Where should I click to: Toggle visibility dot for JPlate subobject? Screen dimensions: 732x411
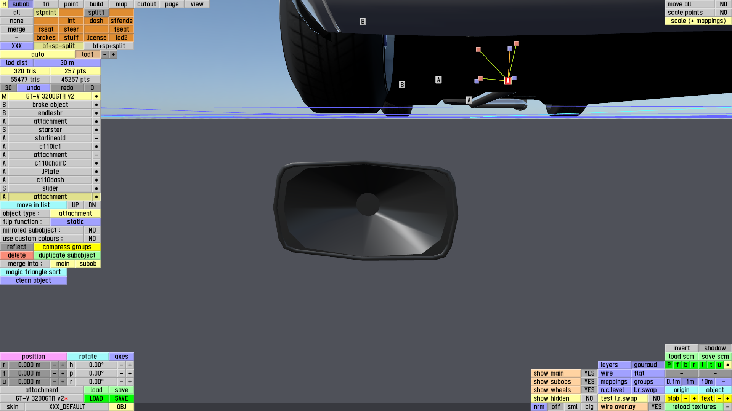96,172
